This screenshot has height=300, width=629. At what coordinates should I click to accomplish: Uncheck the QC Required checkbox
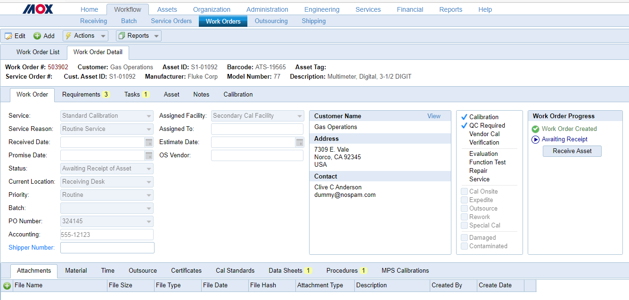coord(464,125)
